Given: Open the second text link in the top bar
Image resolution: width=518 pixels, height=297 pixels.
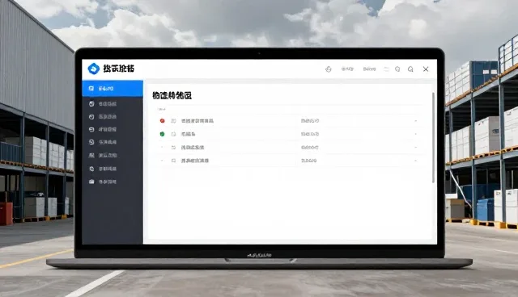Looking at the screenshot, I should click(369, 69).
